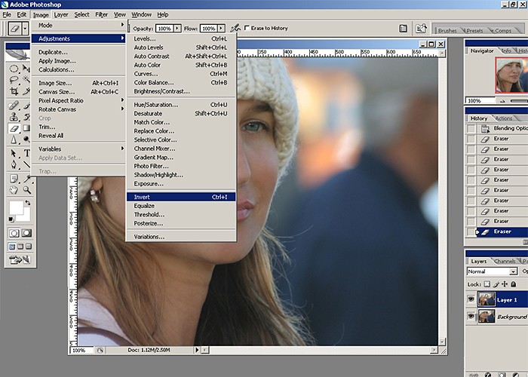Expand the Variables submenu
The height and width of the screenshot is (377, 528).
tap(78, 149)
